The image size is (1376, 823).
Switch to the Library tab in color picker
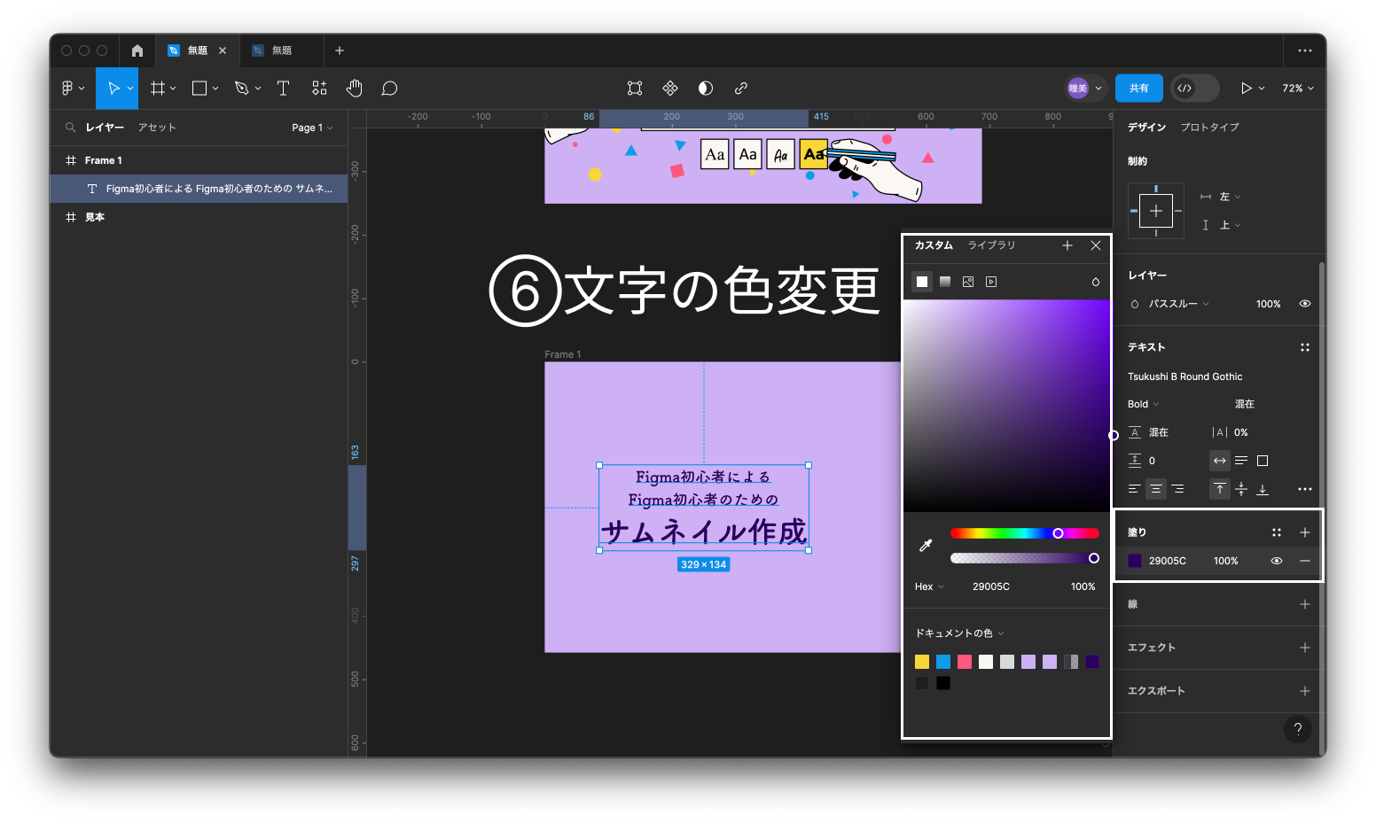[991, 245]
